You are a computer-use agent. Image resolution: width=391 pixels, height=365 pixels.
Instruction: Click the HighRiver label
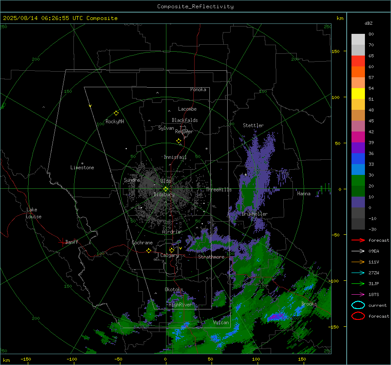pyautogui.click(x=180, y=305)
